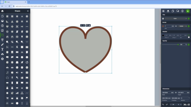Reload the page in the browser
The height and width of the screenshot is (107, 191).
coord(9,6)
